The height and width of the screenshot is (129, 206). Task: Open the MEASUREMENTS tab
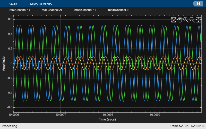pos(41,4)
